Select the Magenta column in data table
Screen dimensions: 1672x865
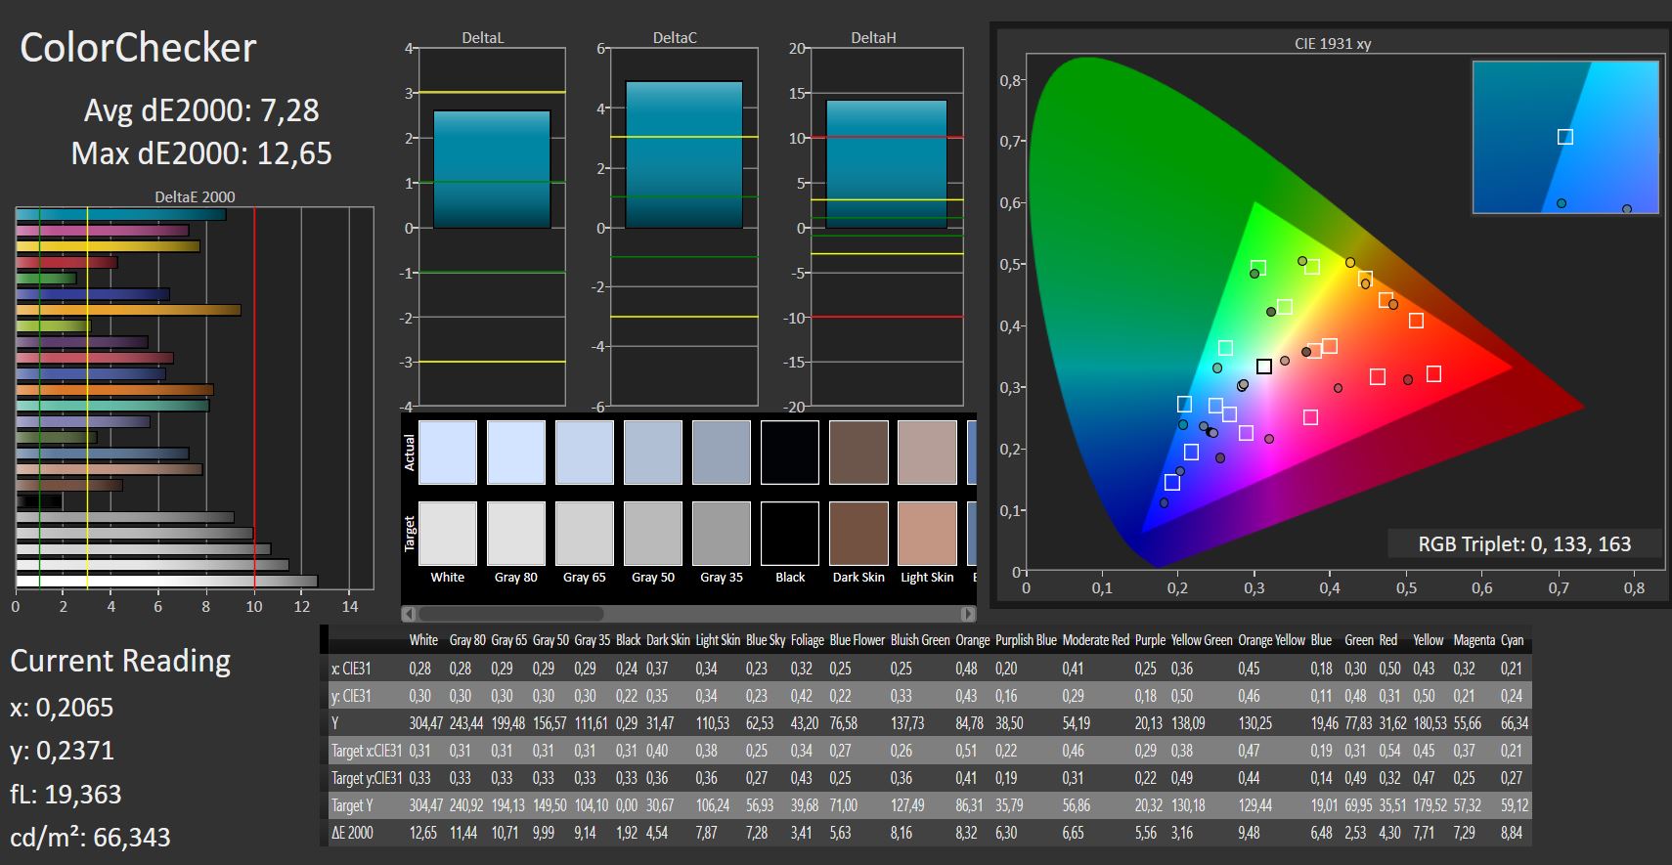point(1474,640)
